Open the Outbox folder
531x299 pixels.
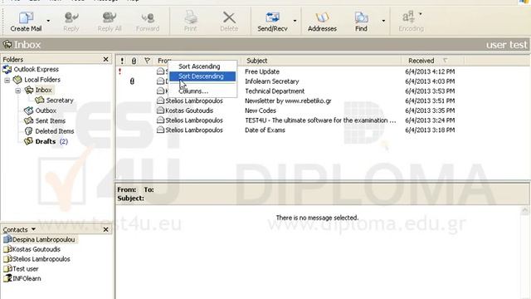[46, 110]
